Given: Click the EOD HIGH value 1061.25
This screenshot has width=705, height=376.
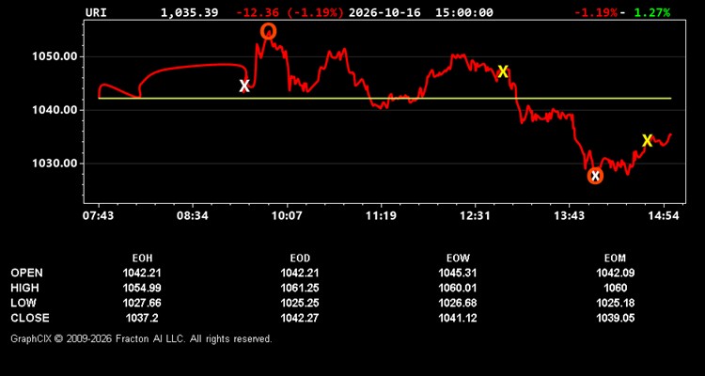Looking at the screenshot, I should coord(300,288).
